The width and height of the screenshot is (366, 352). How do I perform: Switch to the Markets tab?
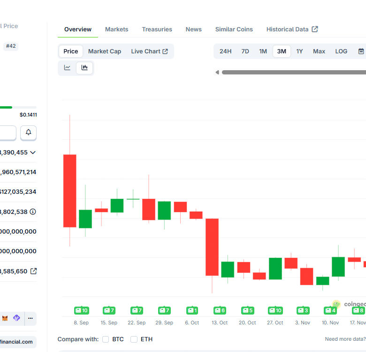point(116,29)
